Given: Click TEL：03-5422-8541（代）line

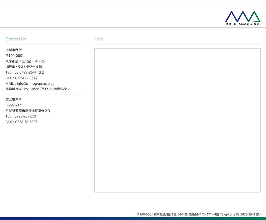Looking at the screenshot, I should [x=25, y=72].
